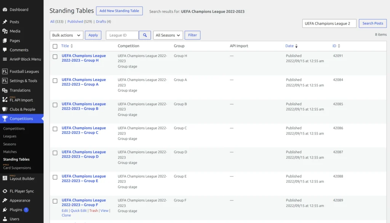This screenshot has height=223, width=390.
Task: Click the AnWP Block Menu icon
Action: [5, 59]
